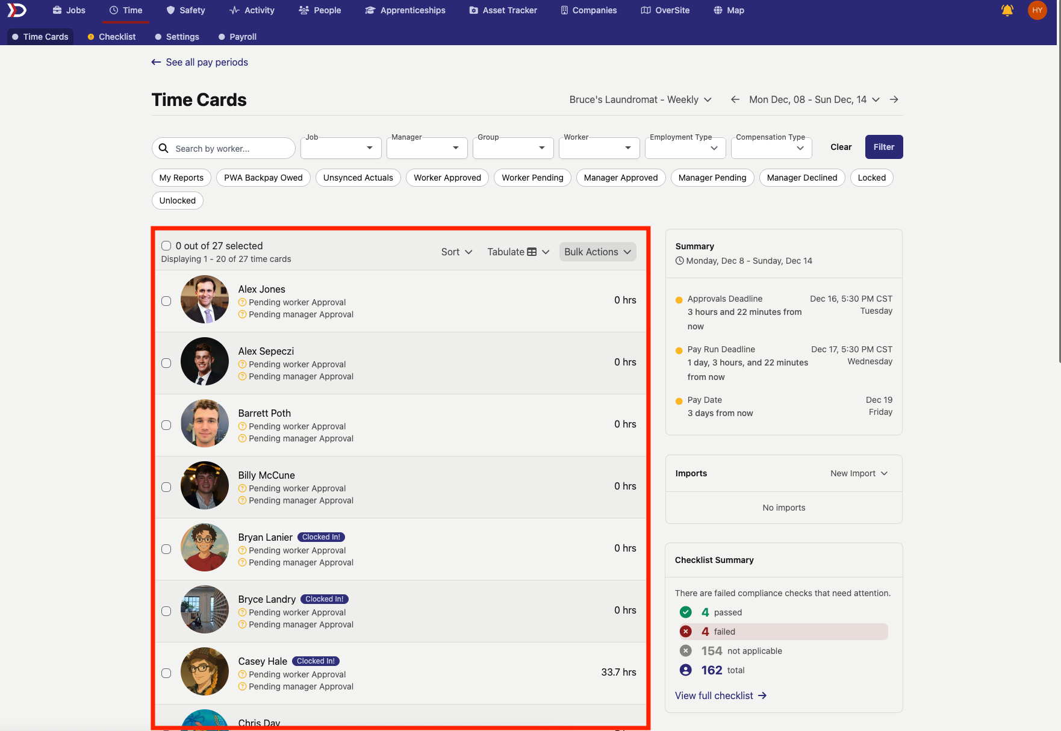The height and width of the screenshot is (731, 1061).
Task: Expand the Employment Type dropdown
Action: (685, 148)
